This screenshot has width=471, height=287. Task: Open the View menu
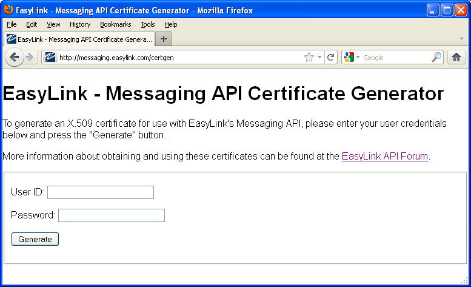click(x=53, y=24)
